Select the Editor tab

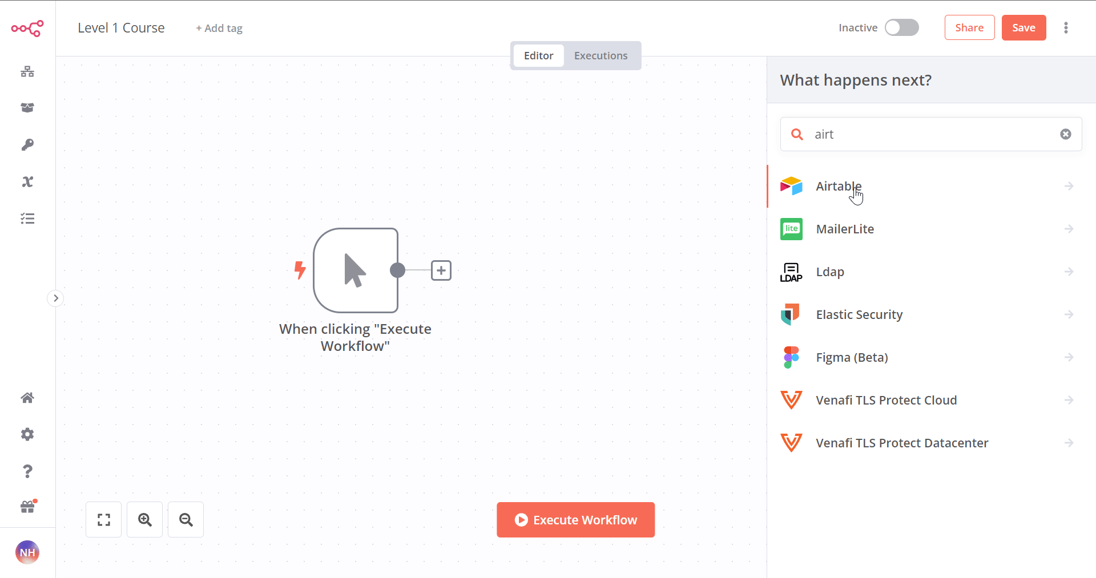tap(538, 55)
